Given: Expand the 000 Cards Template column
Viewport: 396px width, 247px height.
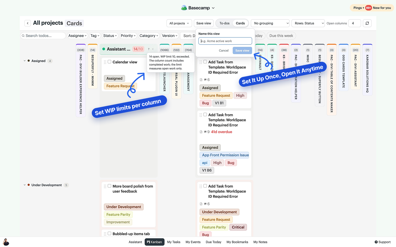Looking at the screenshot, I should pos(343,67).
